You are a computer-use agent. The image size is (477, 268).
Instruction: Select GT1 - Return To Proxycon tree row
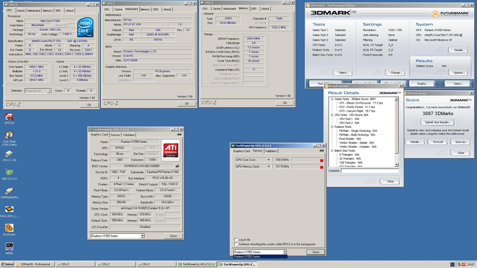click(361, 103)
